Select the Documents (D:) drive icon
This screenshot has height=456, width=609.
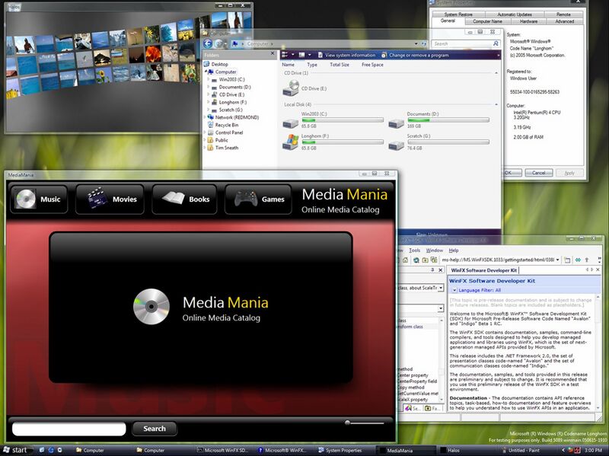(396, 122)
